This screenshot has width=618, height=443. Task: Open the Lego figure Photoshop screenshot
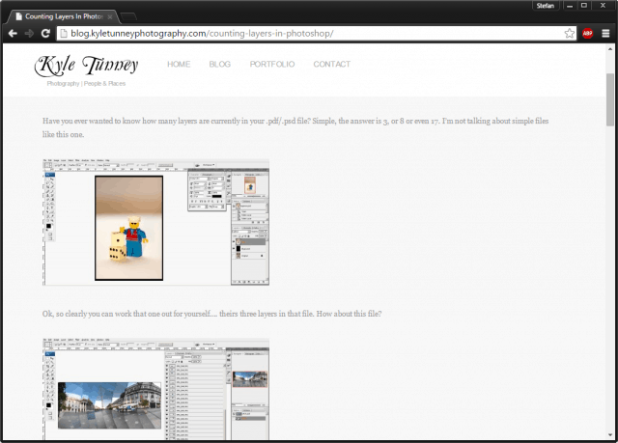[155, 222]
